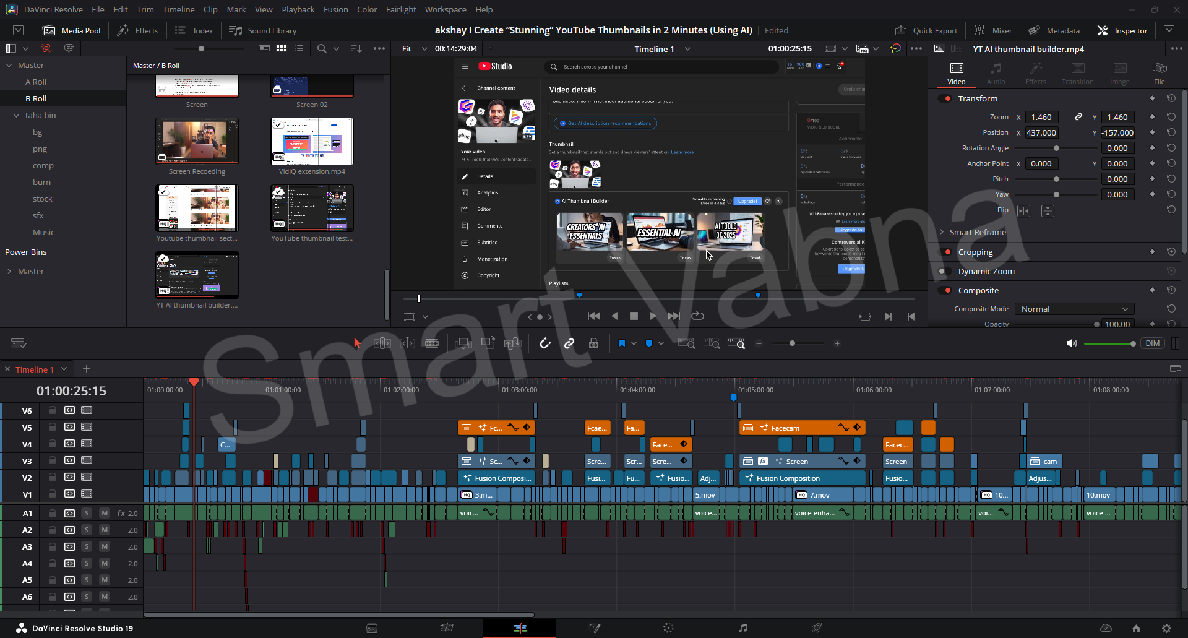The width and height of the screenshot is (1188, 638).
Task: Solo audio track A2
Action: [87, 530]
